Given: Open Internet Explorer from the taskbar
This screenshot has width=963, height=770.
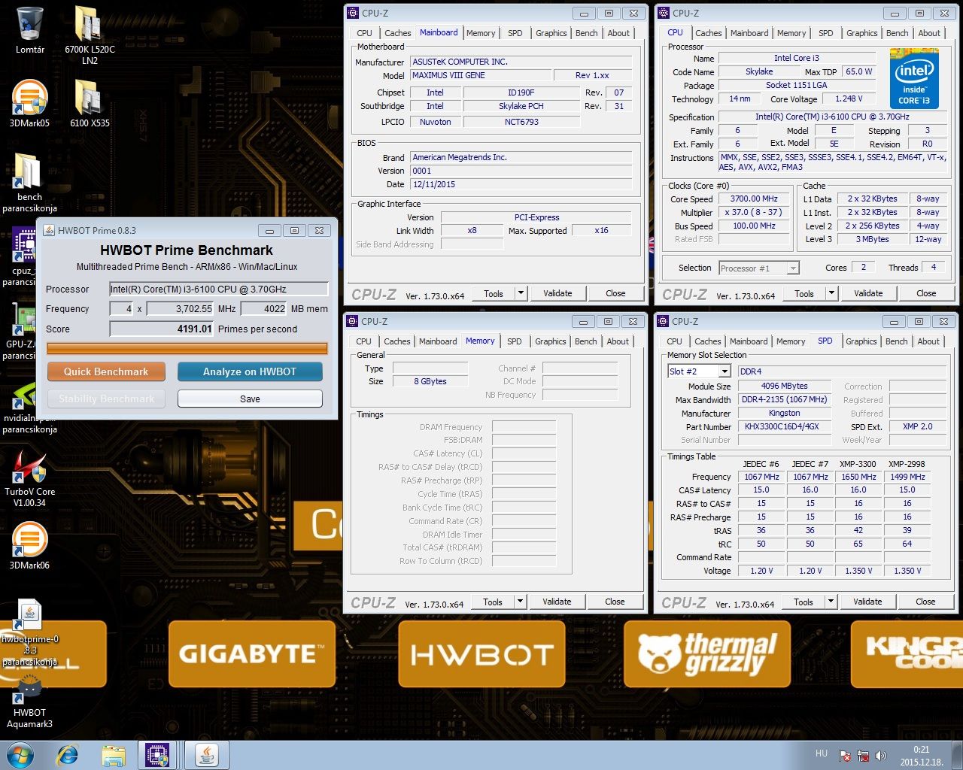Looking at the screenshot, I should (x=68, y=755).
